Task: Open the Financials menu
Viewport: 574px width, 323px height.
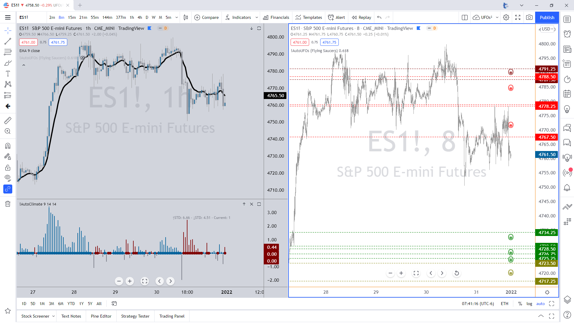Action: point(276,17)
